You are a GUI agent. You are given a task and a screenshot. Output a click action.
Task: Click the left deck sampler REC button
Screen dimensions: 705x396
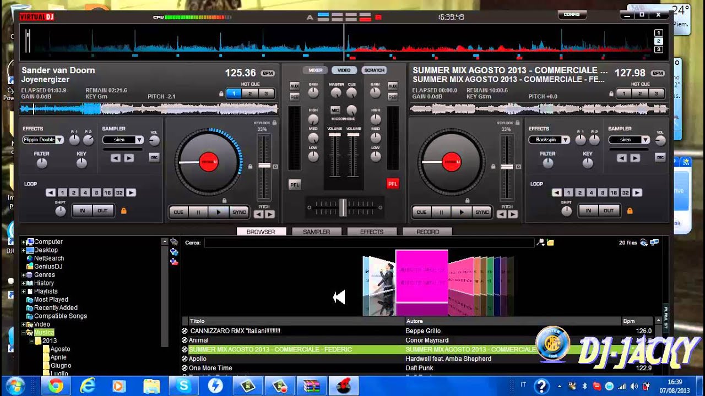pyautogui.click(x=154, y=158)
